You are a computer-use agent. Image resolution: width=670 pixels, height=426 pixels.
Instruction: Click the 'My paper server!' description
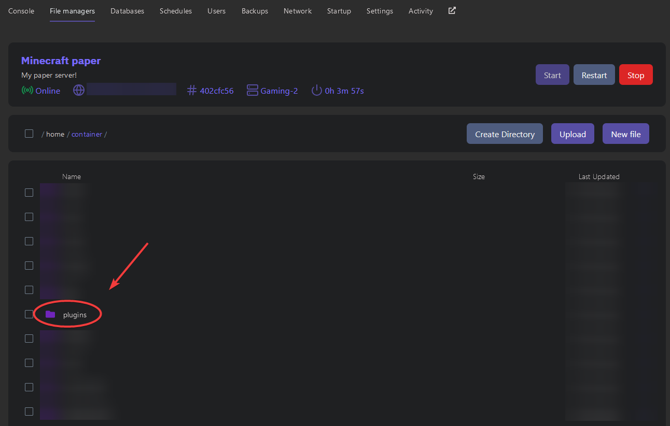pyautogui.click(x=49, y=75)
